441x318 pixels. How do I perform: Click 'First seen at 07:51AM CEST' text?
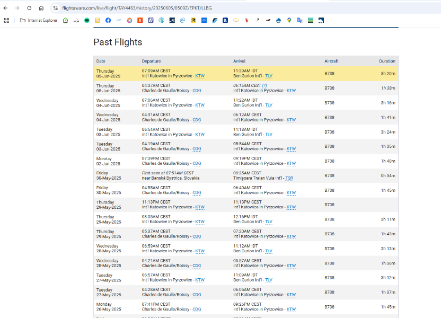click(167, 173)
